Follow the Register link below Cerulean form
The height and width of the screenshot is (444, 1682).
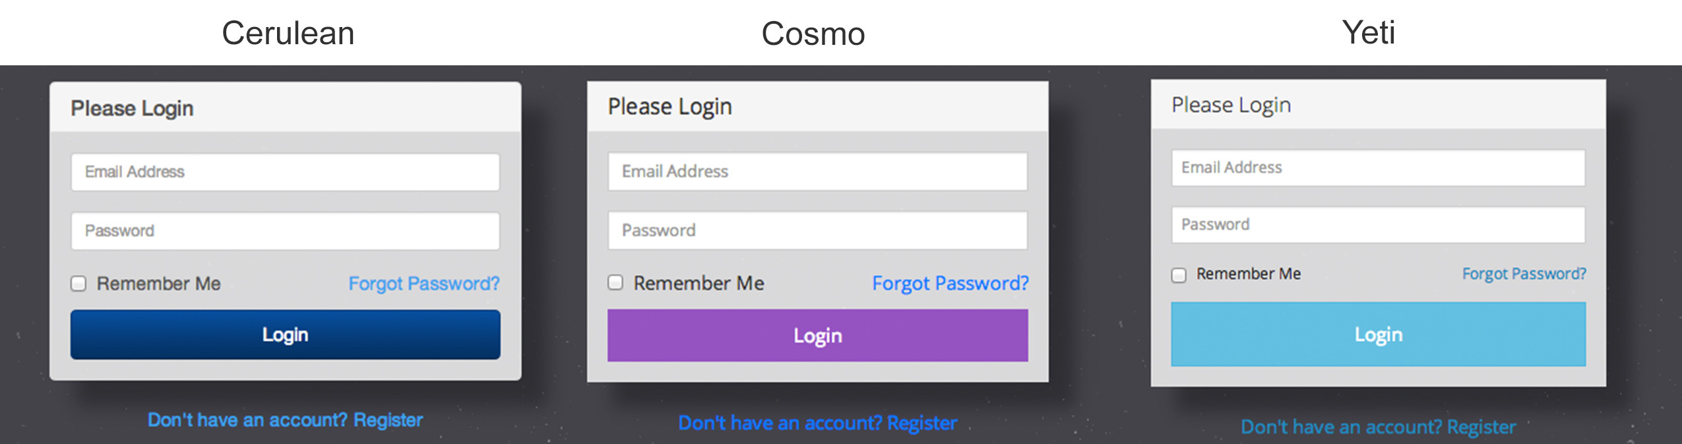point(388,420)
